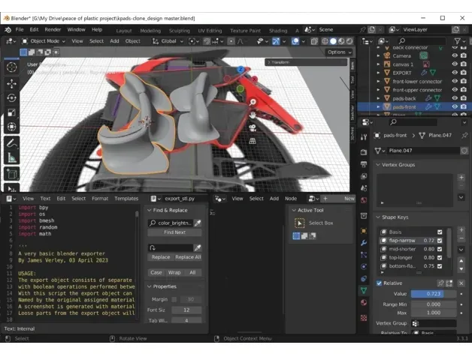This screenshot has height=354, width=472.
Task: Click the viewport camera view icon
Action: [253, 128]
